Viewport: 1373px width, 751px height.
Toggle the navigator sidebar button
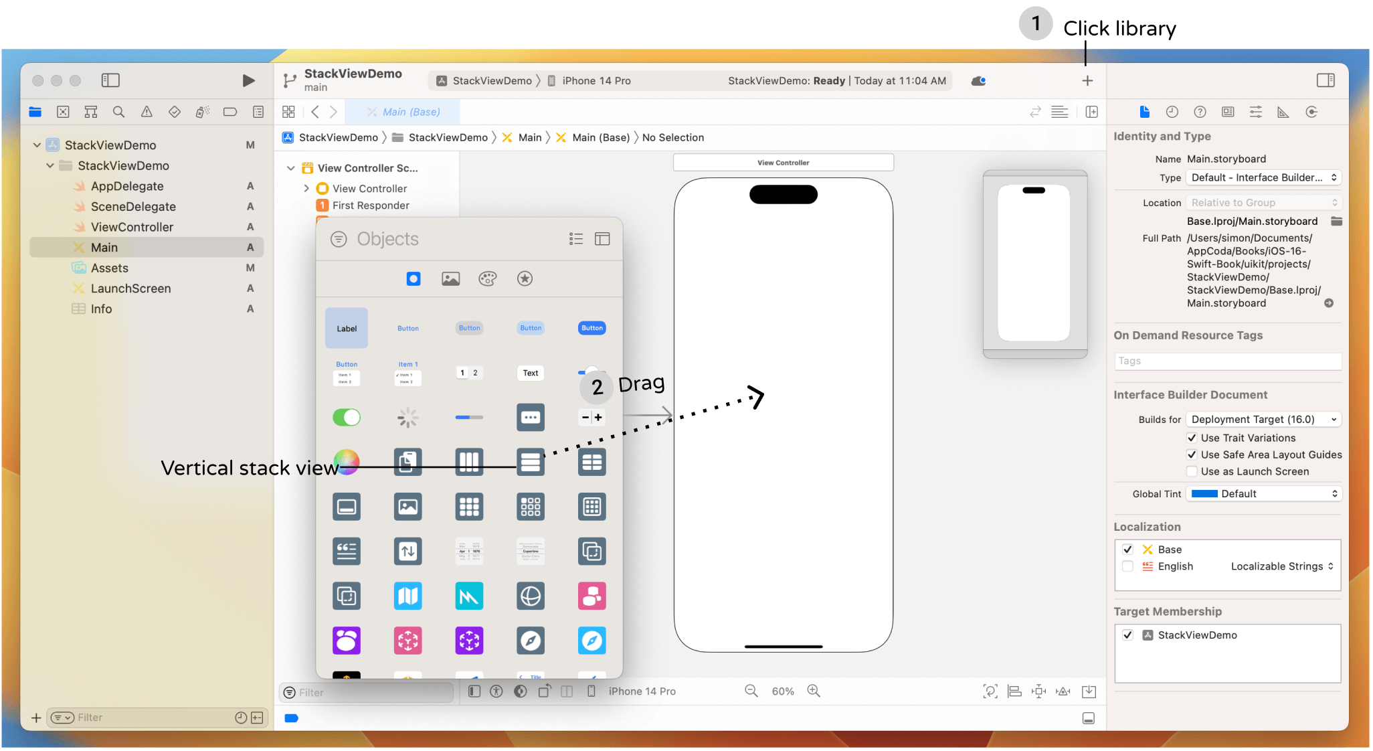click(x=110, y=80)
